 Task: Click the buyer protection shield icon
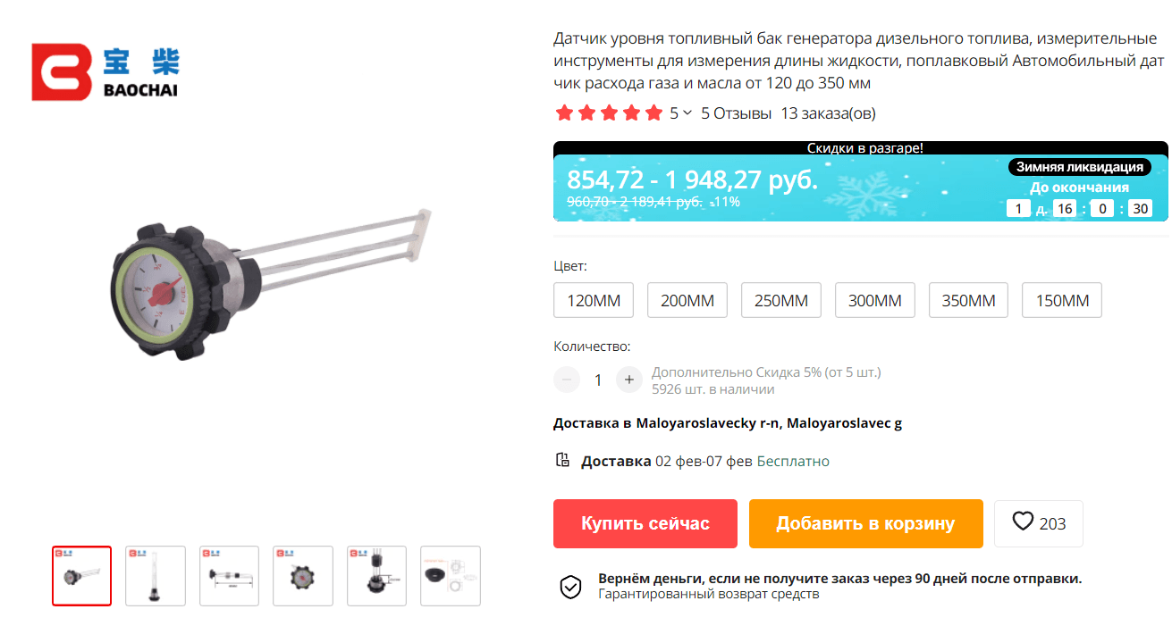[x=570, y=586]
